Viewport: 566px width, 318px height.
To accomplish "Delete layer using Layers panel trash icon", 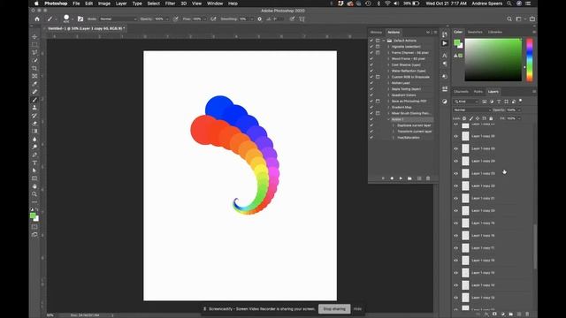I will tap(527, 314).
